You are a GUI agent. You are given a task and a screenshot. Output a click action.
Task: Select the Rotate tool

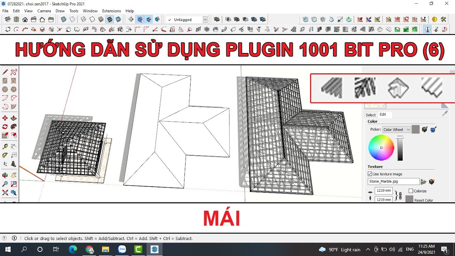pyautogui.click(x=5, y=127)
